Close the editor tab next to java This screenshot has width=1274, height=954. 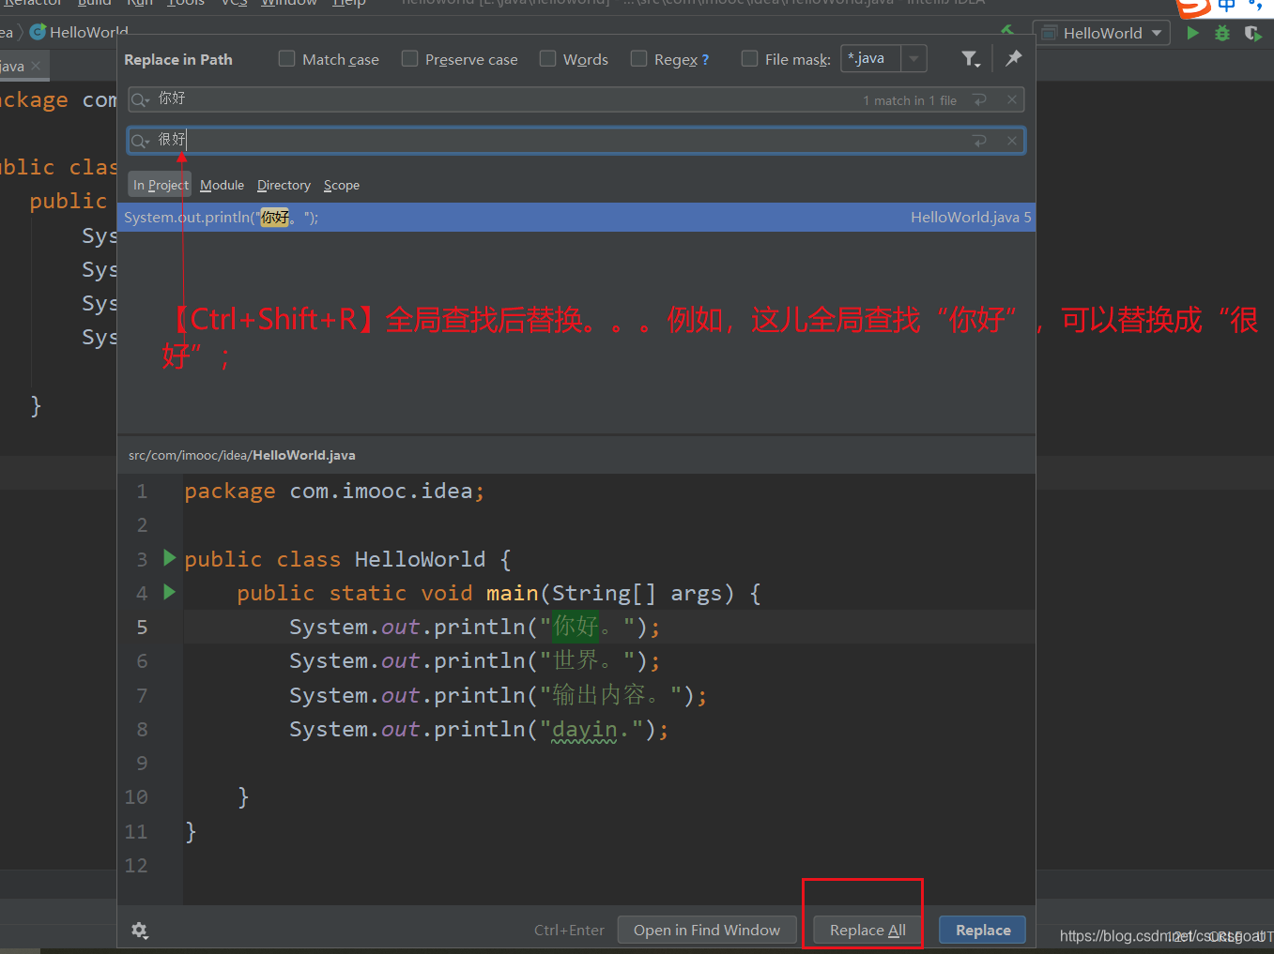coord(36,66)
